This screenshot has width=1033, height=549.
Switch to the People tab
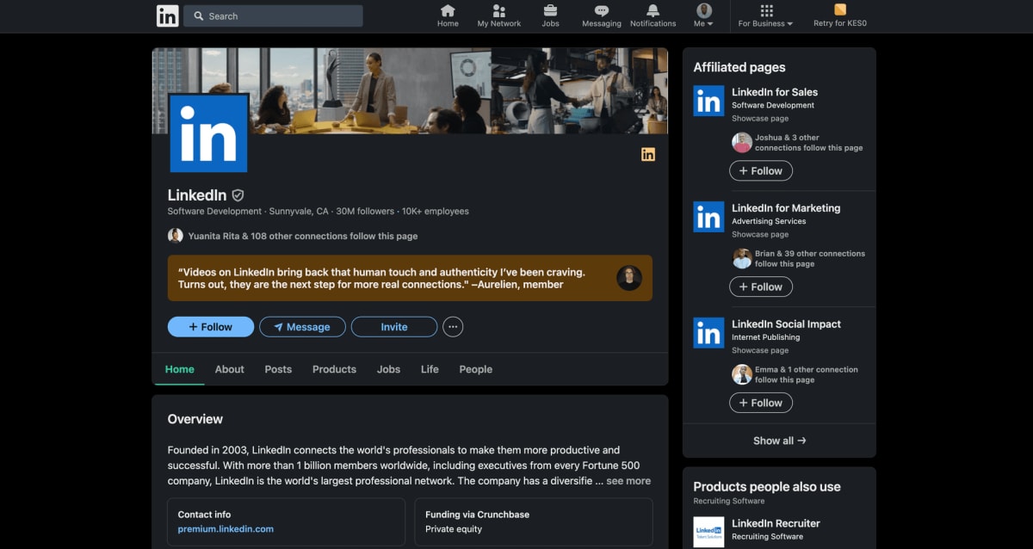pos(476,369)
